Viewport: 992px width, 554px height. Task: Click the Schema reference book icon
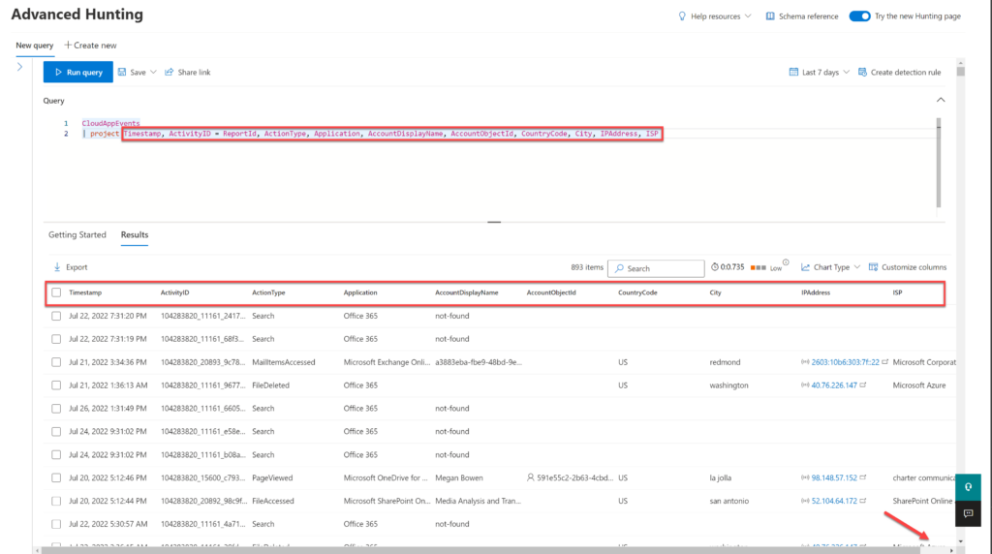(x=770, y=16)
